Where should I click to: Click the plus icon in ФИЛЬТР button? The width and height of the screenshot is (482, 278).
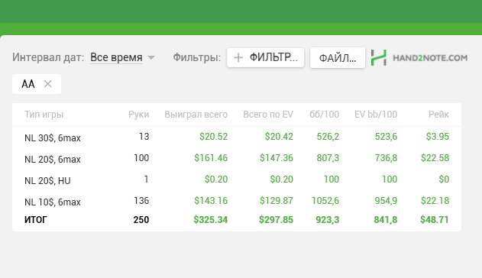coord(238,57)
